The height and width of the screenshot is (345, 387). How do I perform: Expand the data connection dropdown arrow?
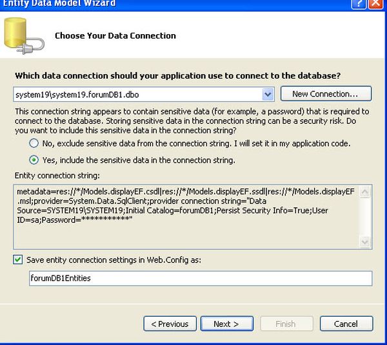click(x=268, y=95)
